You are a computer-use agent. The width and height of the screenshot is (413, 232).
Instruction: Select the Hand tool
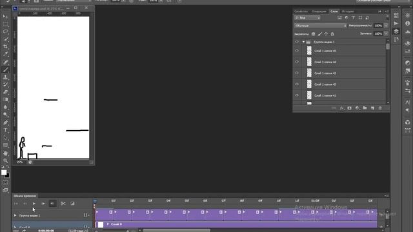[x=5, y=153]
